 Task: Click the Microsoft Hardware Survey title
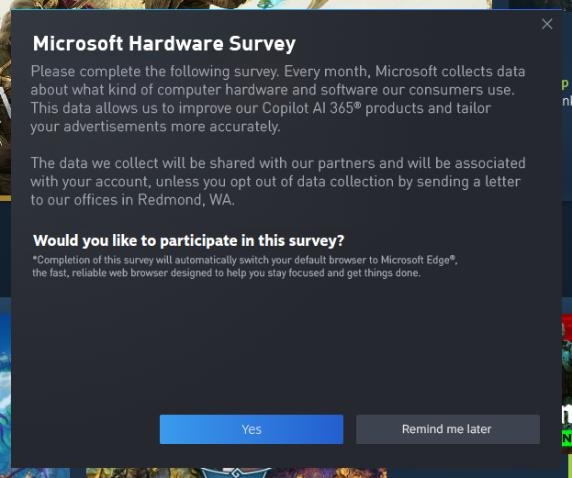coord(164,44)
